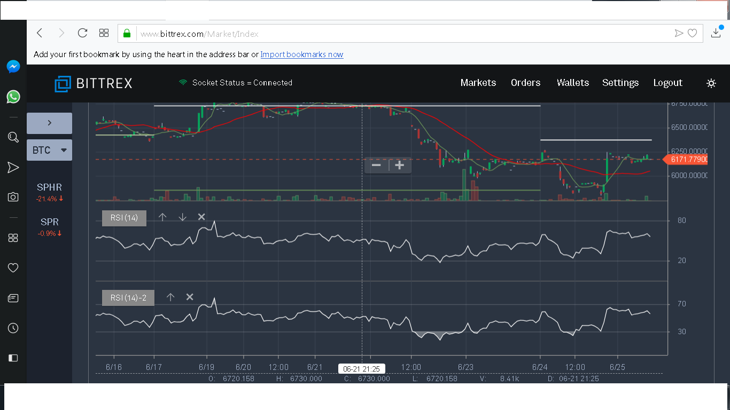The width and height of the screenshot is (730, 410).
Task: Take a snapshot with the sidebar camera icon
Action: (x=13, y=197)
